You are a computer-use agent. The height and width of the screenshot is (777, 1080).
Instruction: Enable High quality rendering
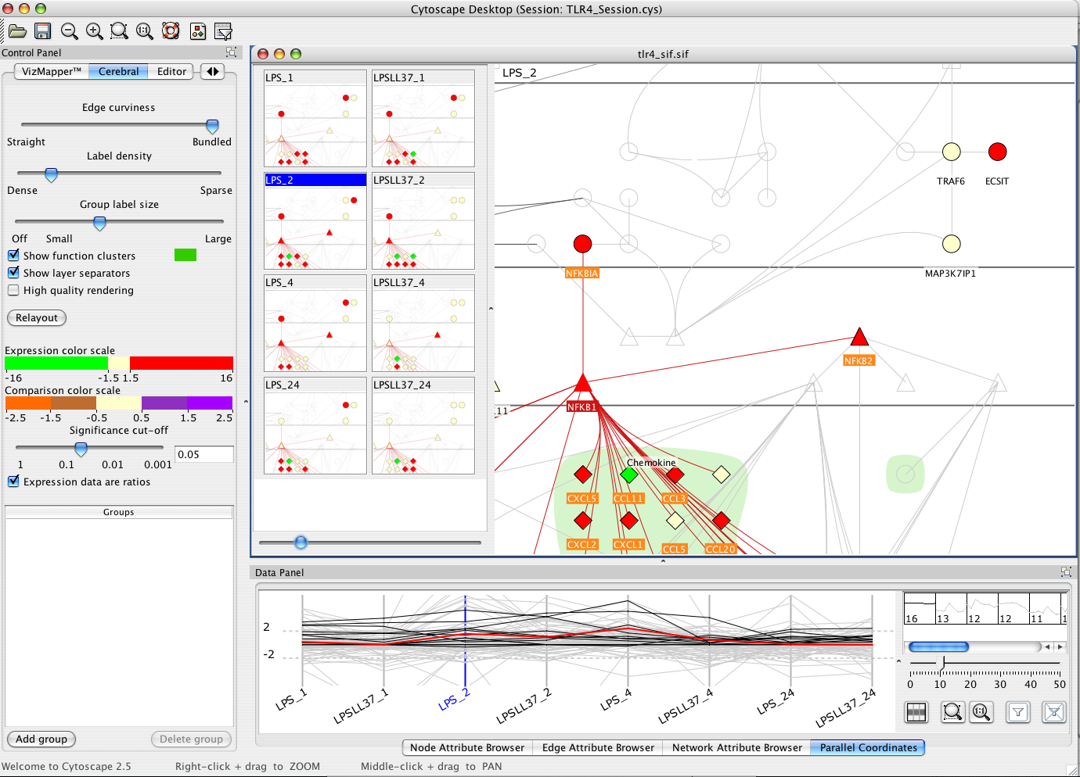(13, 290)
